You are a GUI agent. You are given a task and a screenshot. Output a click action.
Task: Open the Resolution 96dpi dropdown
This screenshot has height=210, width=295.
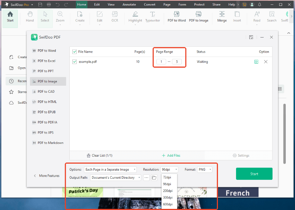point(169,170)
